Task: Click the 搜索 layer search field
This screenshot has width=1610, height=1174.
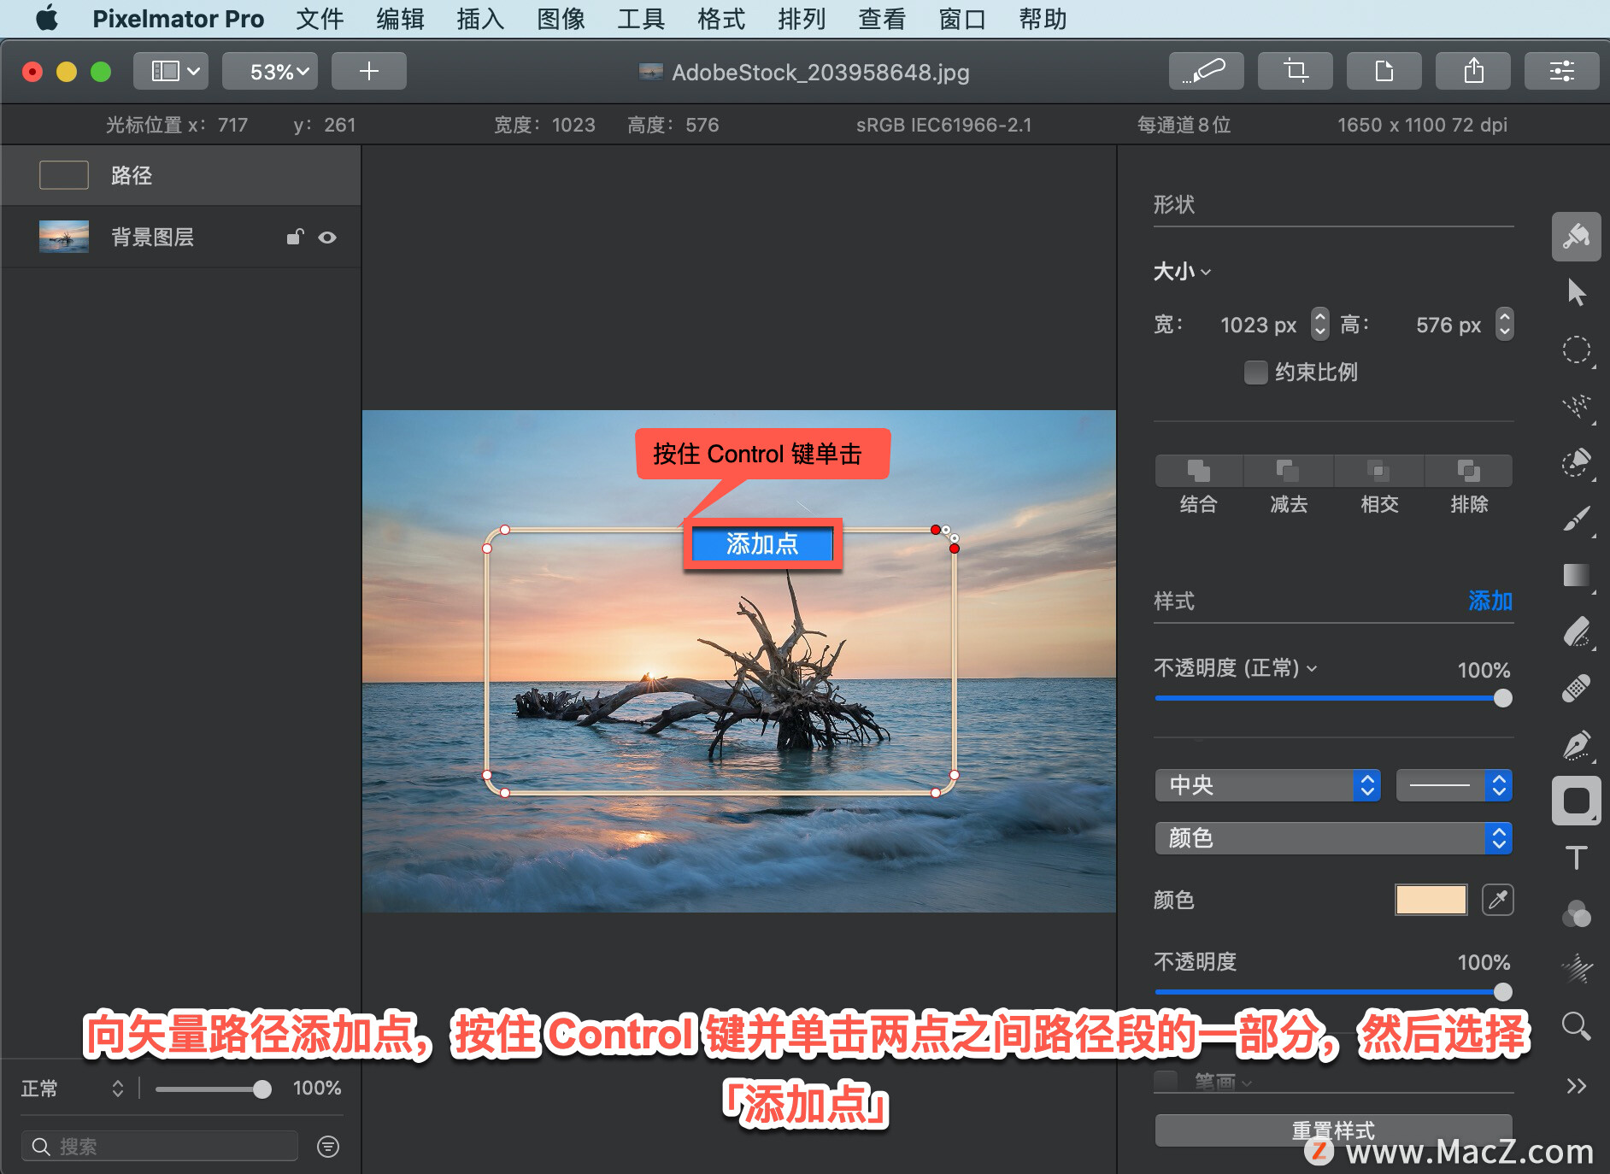Action: pyautogui.click(x=160, y=1146)
